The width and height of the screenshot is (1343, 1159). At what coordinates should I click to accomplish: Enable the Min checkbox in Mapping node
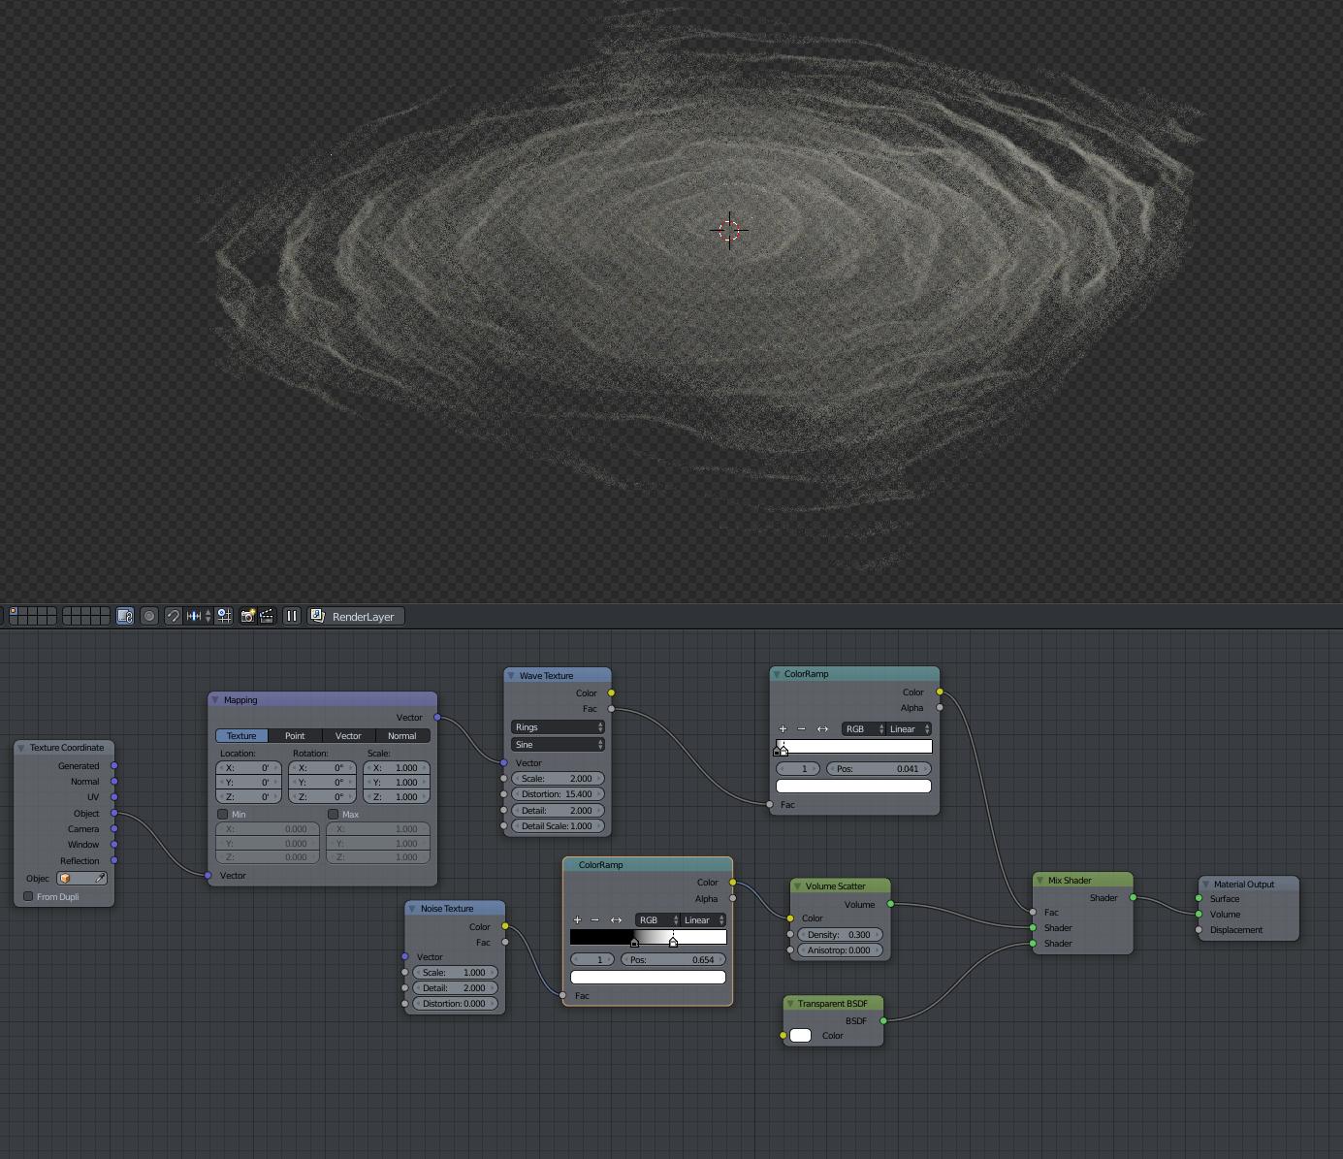(223, 815)
